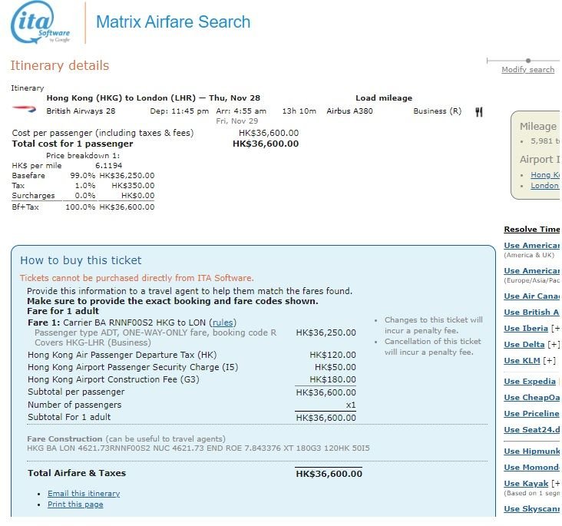Choose Use Priceline booking link
This screenshot has height=526, width=562.
[532, 414]
